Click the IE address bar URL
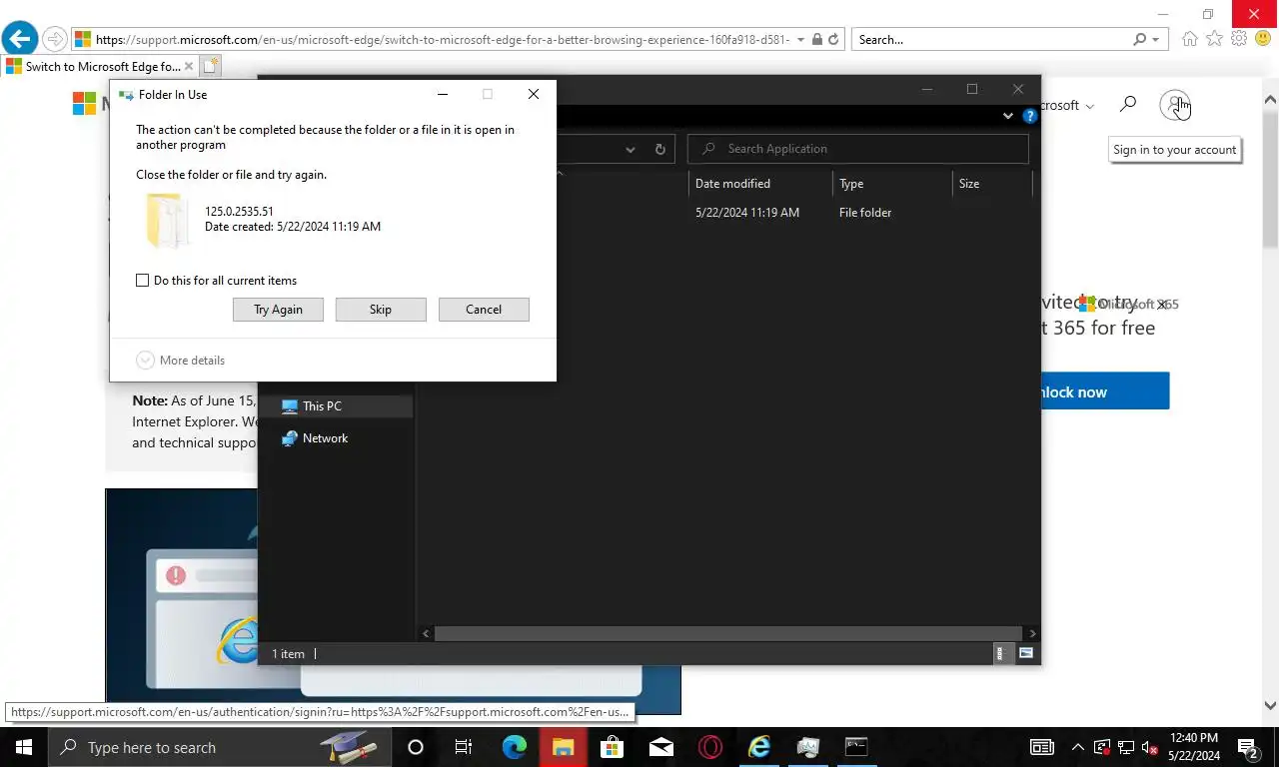Screen dimensions: 1279x767 pos(443,40)
